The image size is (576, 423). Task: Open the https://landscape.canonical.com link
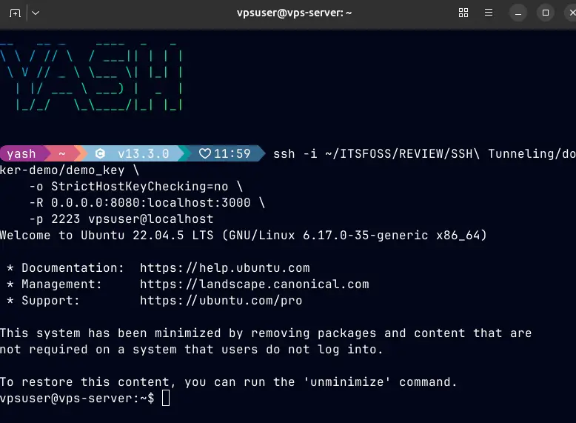254,284
